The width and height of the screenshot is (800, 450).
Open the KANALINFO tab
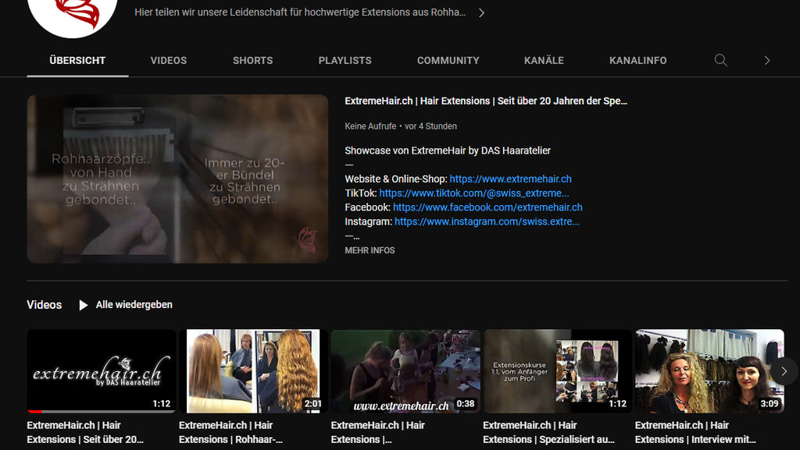point(637,60)
